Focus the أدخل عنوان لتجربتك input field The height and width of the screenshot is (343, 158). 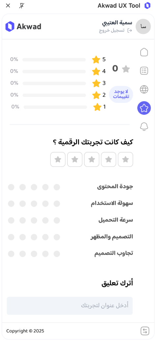(x=69, y=306)
